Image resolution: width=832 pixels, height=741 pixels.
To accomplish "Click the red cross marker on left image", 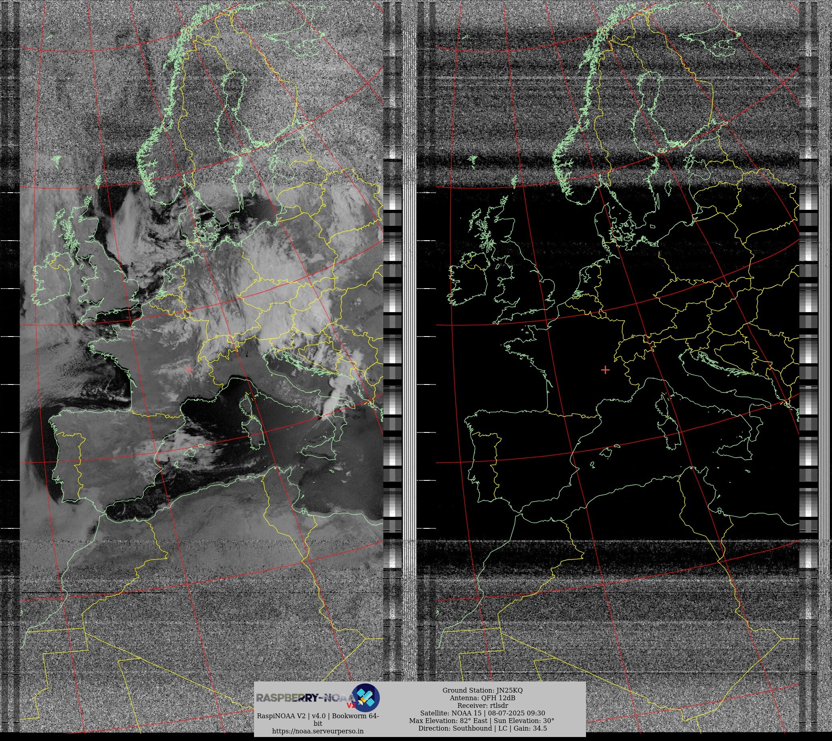I will pyautogui.click(x=190, y=370).
